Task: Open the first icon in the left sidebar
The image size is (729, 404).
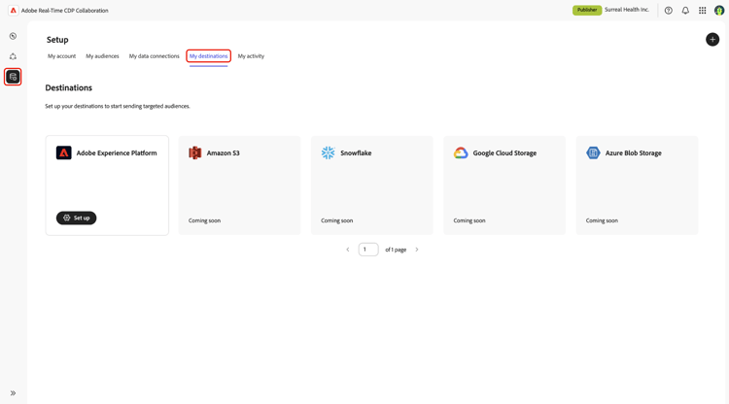Action: 13,36
